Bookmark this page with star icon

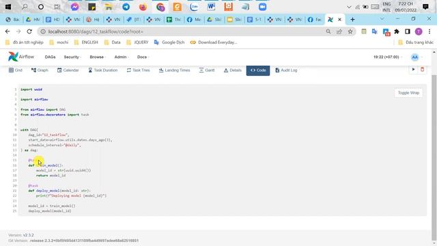[x=350, y=31]
